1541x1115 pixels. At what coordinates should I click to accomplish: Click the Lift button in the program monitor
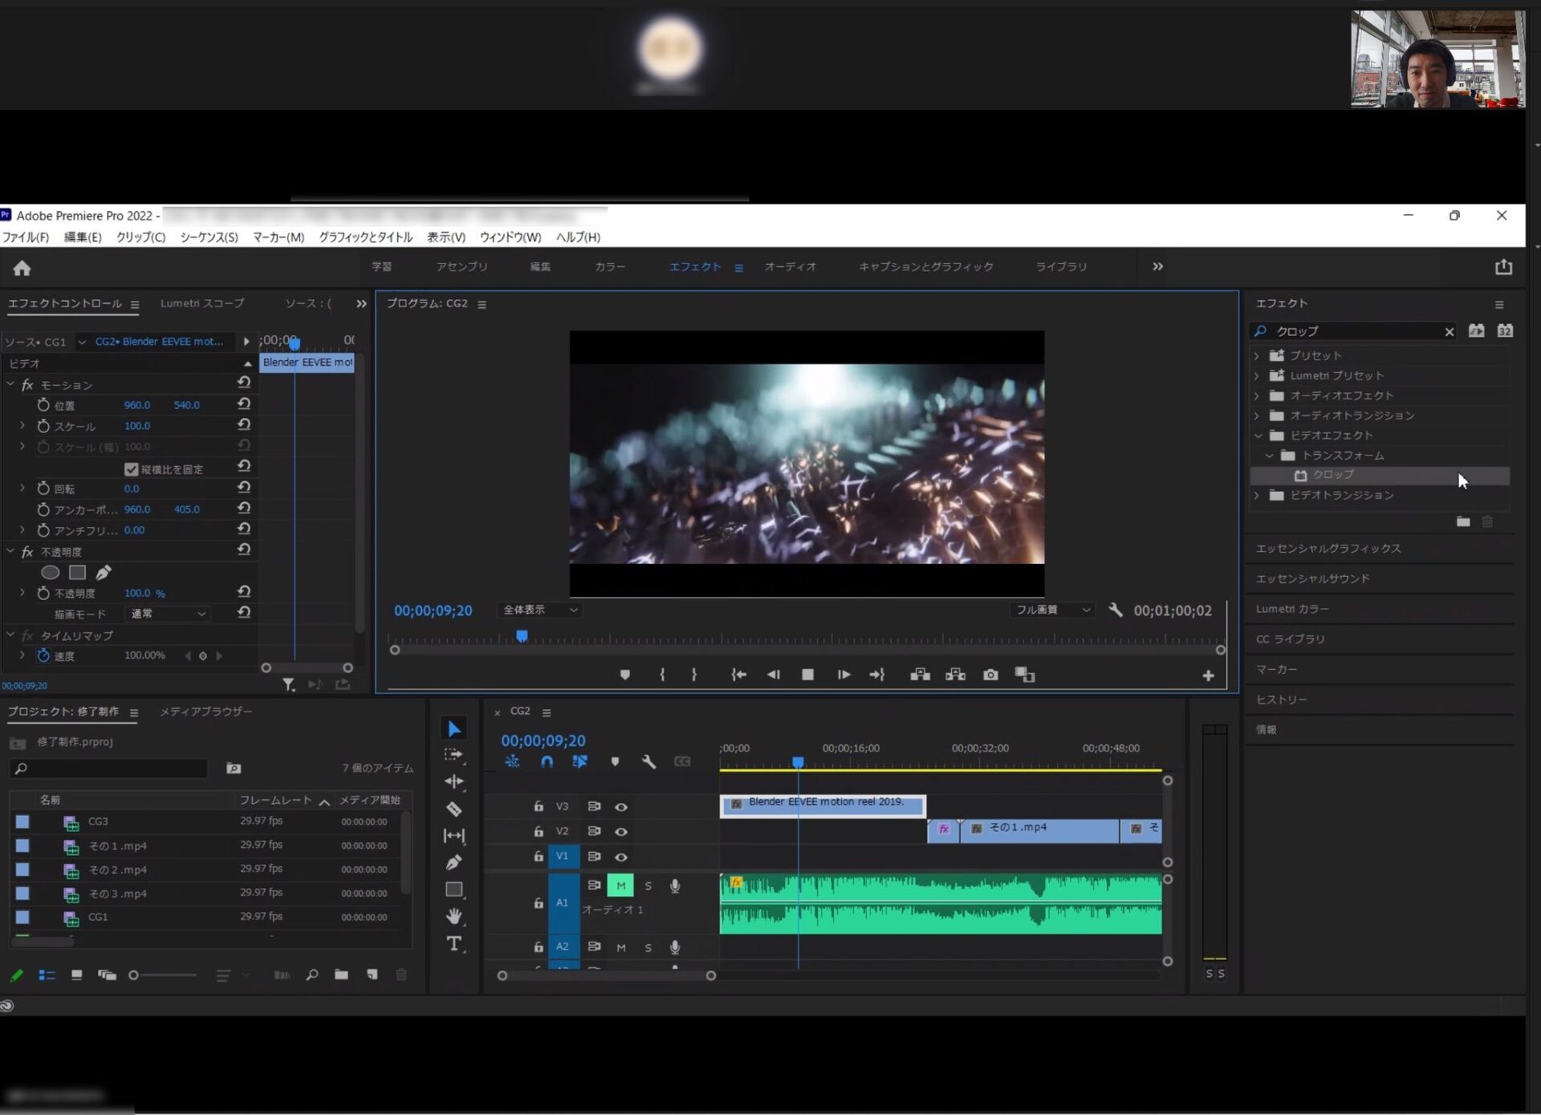coord(921,675)
